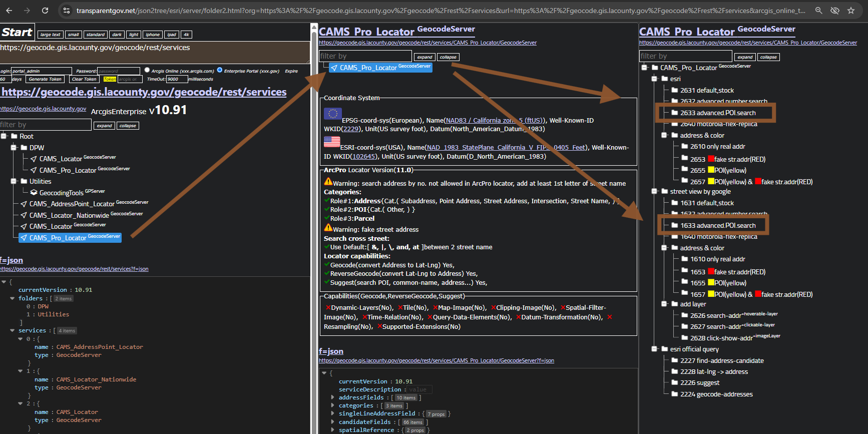This screenshot has width=868, height=434.
Task: Click red swatch on 2653 fake str.addr
Action: tap(711, 159)
